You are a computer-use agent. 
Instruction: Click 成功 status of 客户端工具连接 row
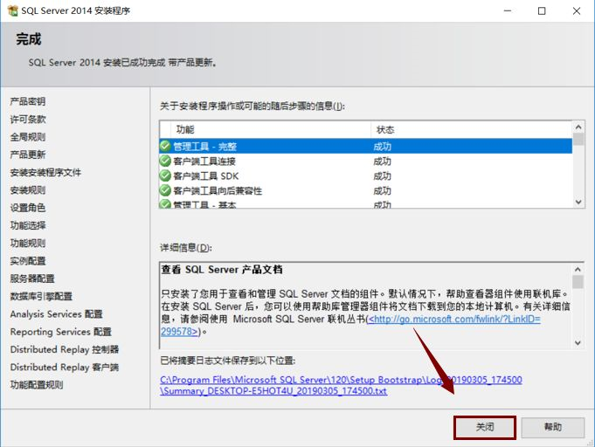382,162
